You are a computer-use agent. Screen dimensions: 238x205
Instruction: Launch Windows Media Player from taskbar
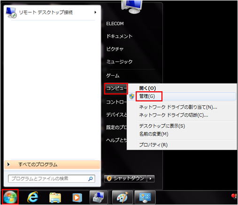click(x=77, y=198)
